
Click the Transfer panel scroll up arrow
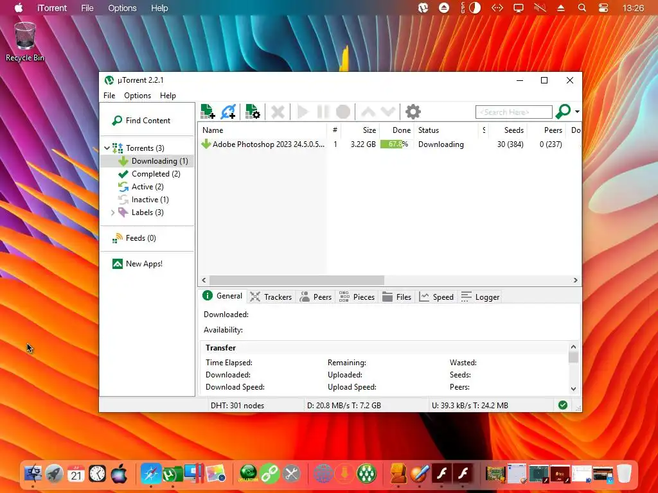click(573, 347)
